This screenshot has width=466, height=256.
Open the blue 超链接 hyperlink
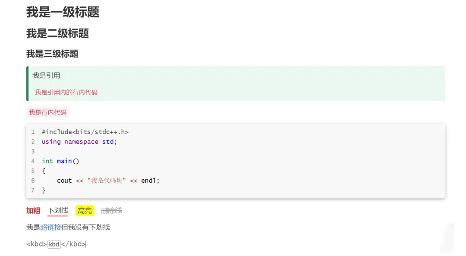click(x=50, y=227)
